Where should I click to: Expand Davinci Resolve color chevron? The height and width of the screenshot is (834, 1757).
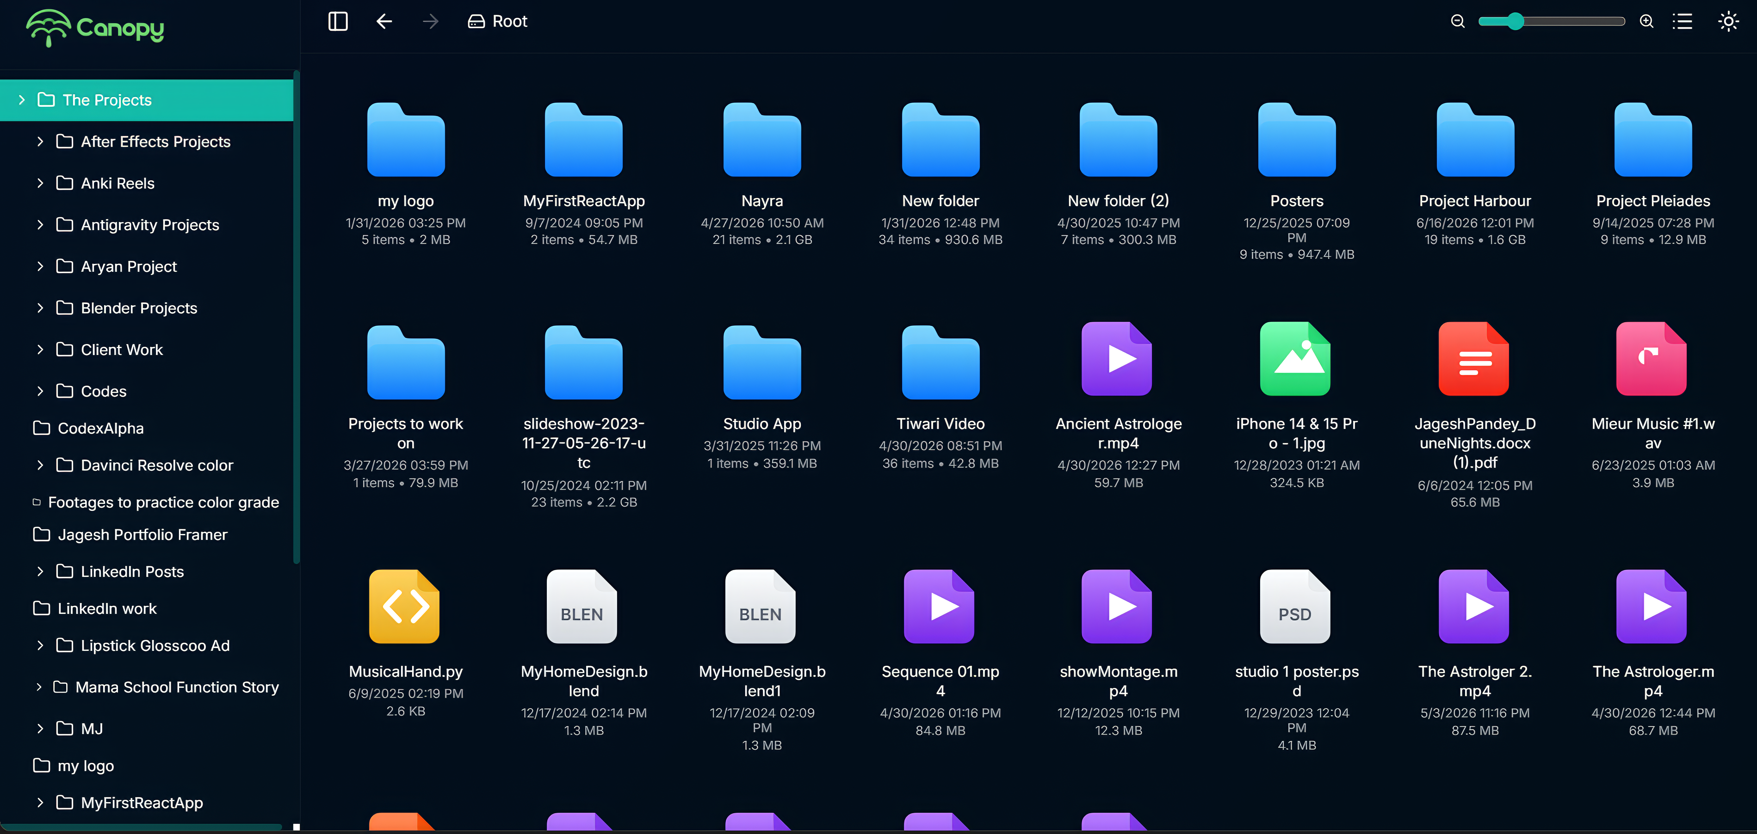40,466
